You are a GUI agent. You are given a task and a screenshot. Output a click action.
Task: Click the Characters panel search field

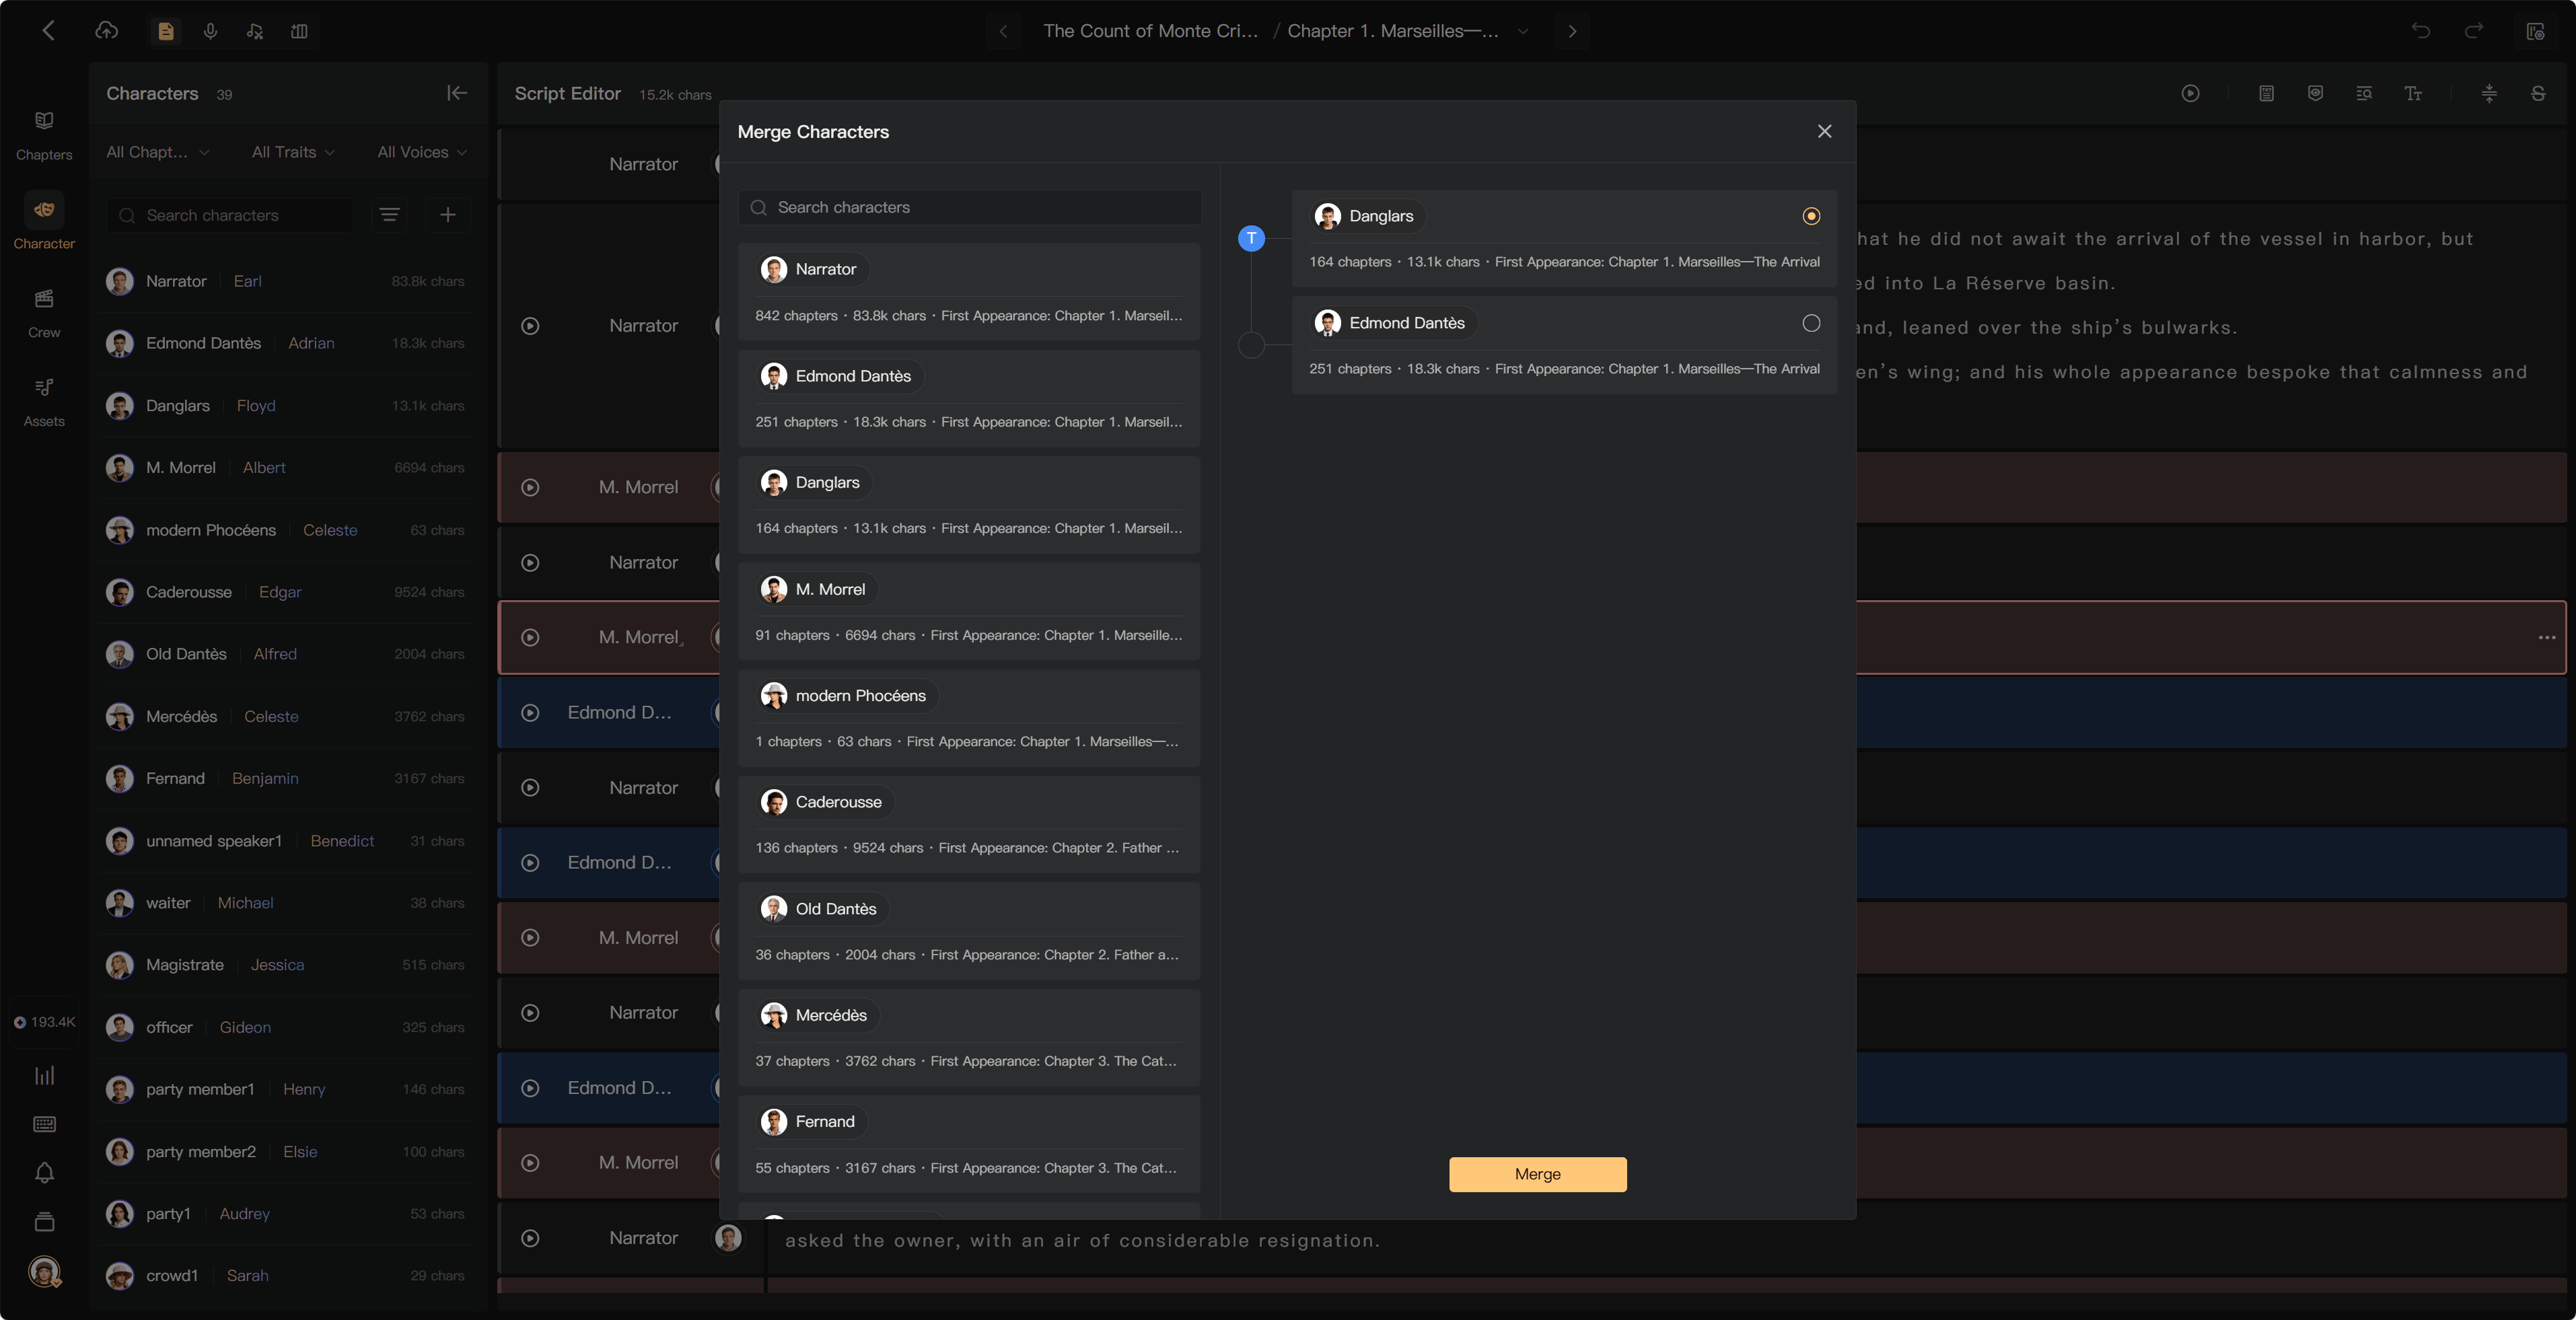pyautogui.click(x=230, y=215)
